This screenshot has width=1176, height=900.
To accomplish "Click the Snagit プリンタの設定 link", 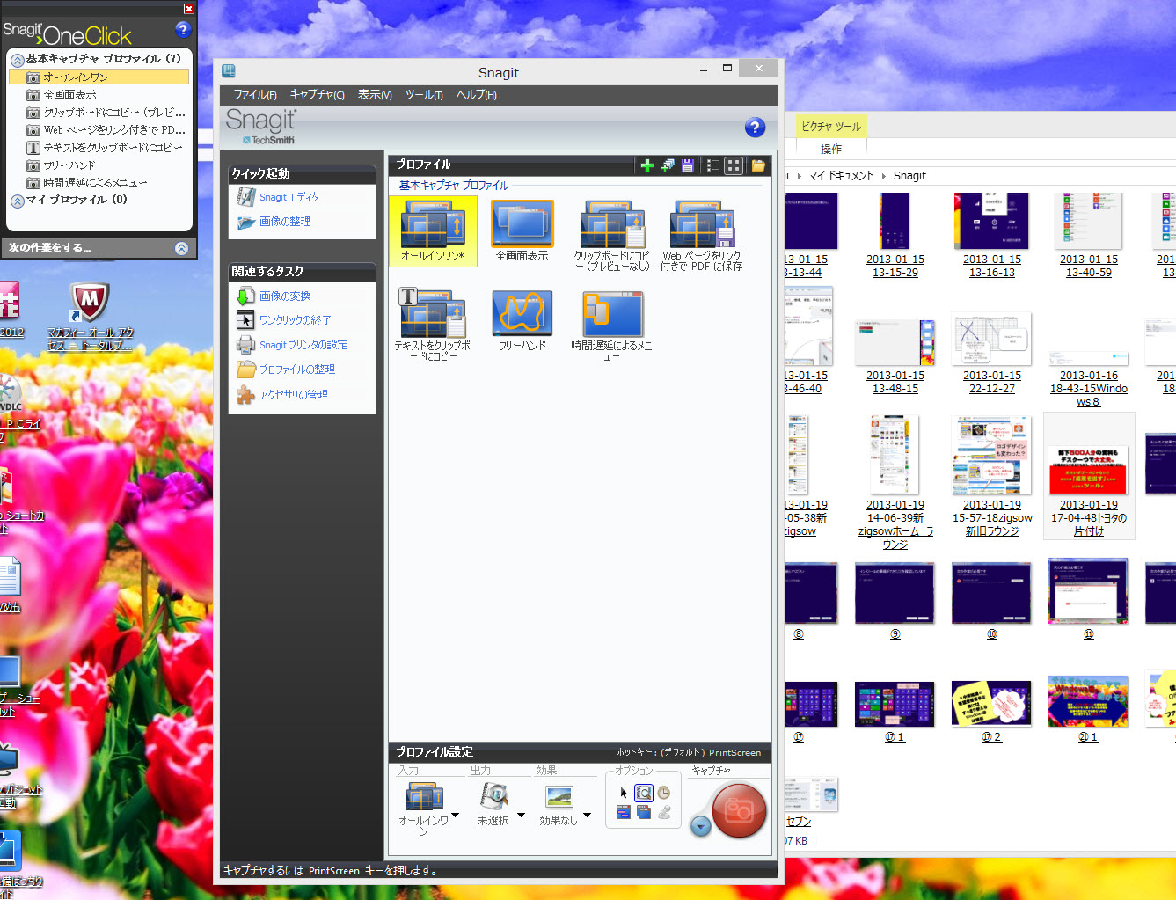I will (x=303, y=345).
